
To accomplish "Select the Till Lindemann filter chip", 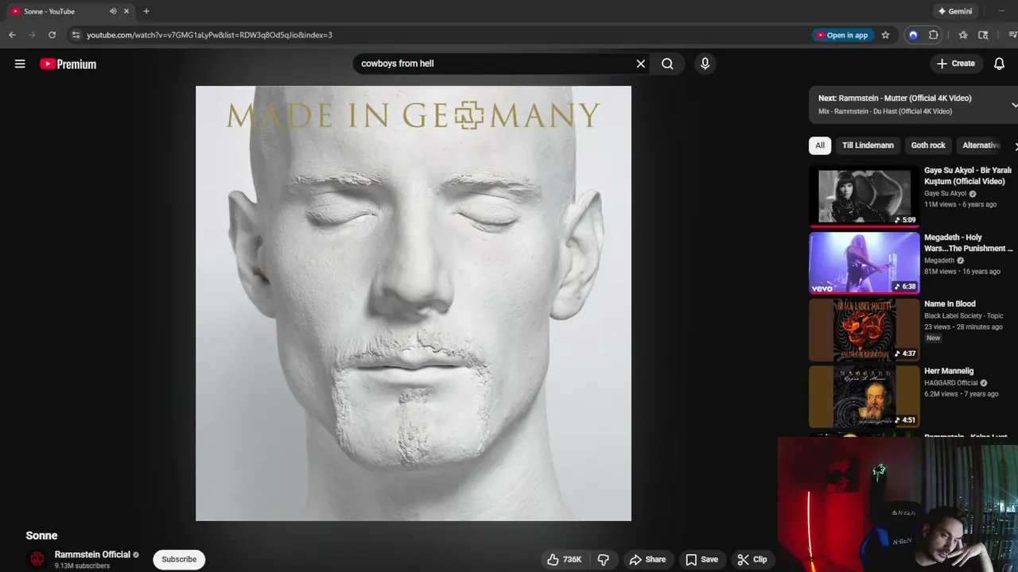I will coord(868,145).
